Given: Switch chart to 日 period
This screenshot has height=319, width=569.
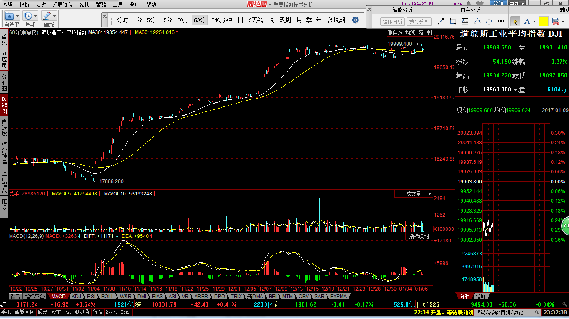Looking at the screenshot, I should (240, 20).
